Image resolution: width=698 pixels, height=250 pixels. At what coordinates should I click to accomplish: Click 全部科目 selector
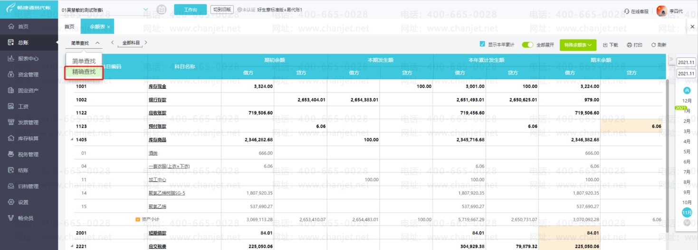coord(131,43)
